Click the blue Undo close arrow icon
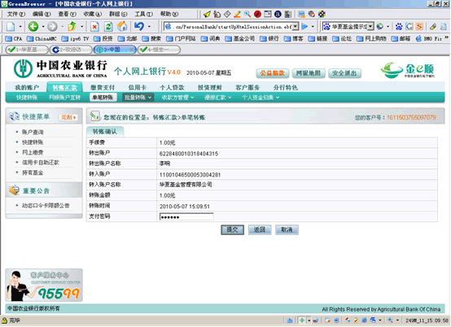The height and width of the screenshot is (327, 451). 139,26
